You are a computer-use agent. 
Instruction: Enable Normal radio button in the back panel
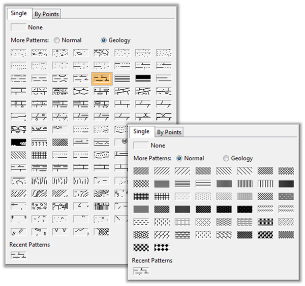click(x=56, y=40)
